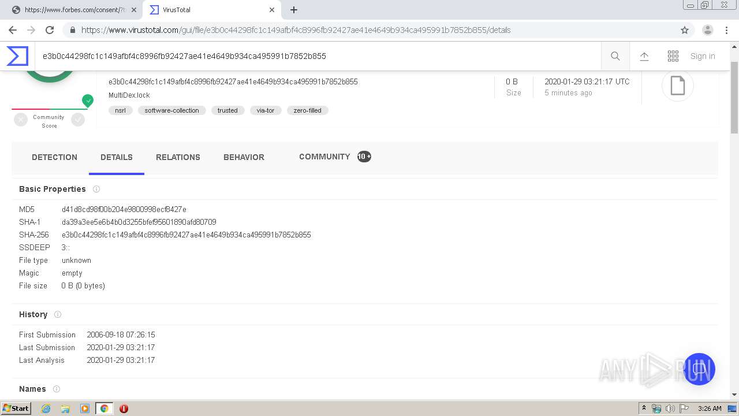Viewport: 739px width, 416px height.
Task: Vote malicious with community X icon
Action: point(21,120)
